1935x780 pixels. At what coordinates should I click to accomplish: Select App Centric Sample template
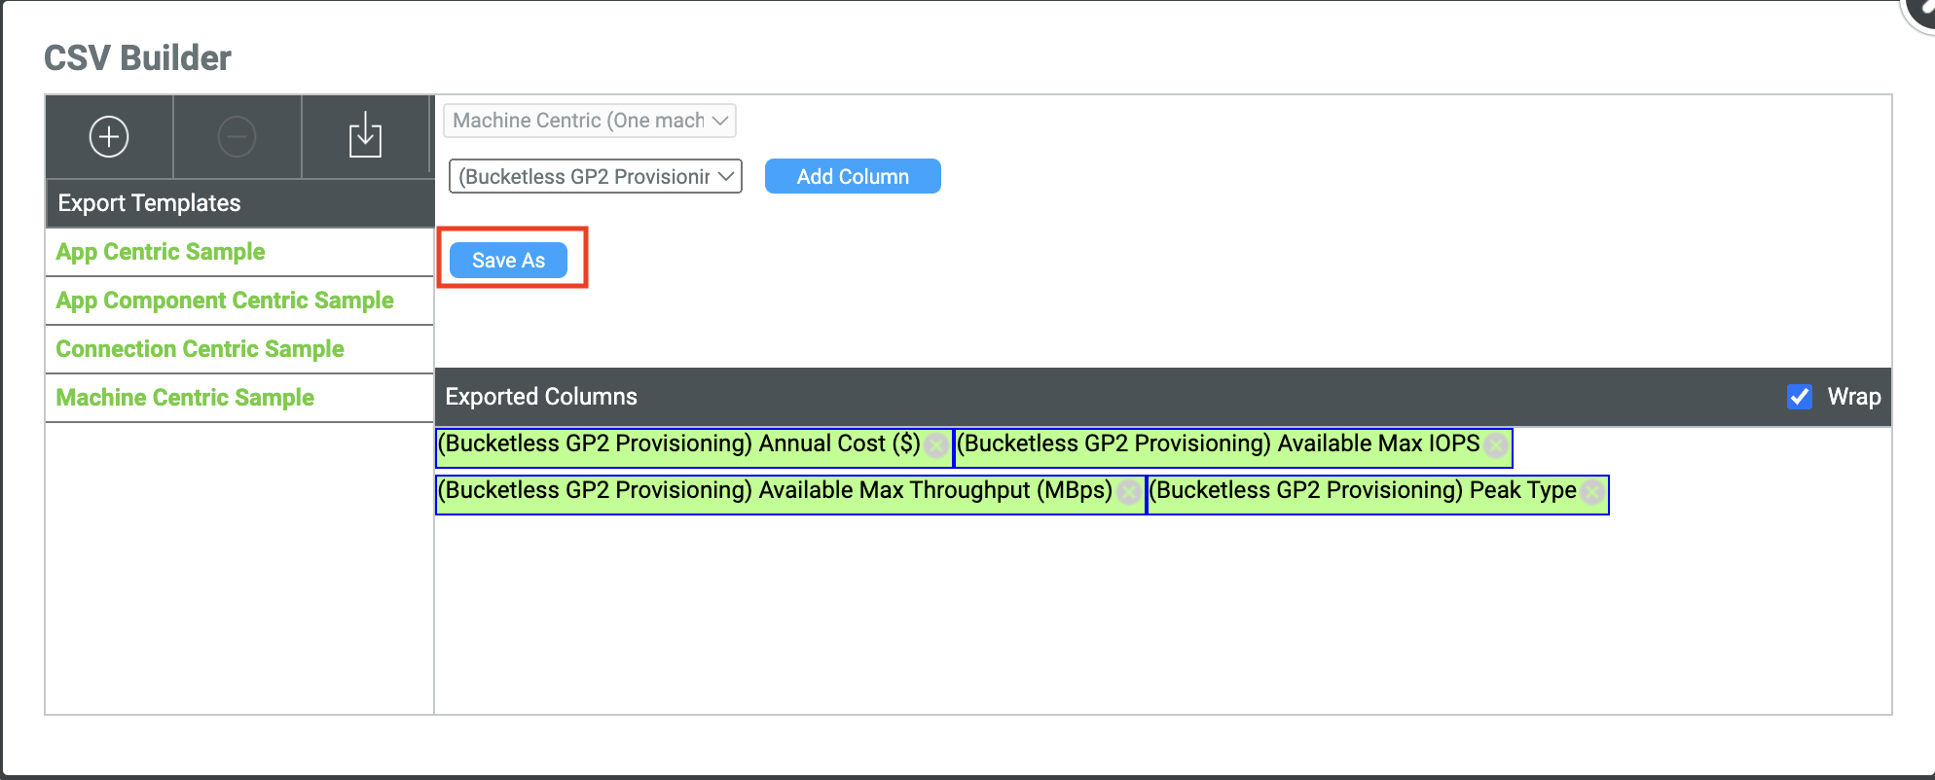coord(161,252)
